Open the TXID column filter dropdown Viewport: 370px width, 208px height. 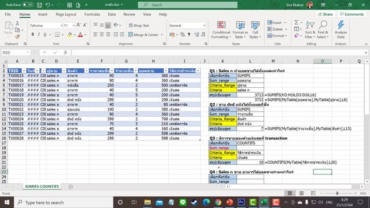pyautogui.click(x=24, y=70)
